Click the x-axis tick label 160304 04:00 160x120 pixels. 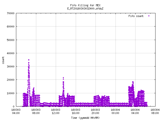coord(135,111)
